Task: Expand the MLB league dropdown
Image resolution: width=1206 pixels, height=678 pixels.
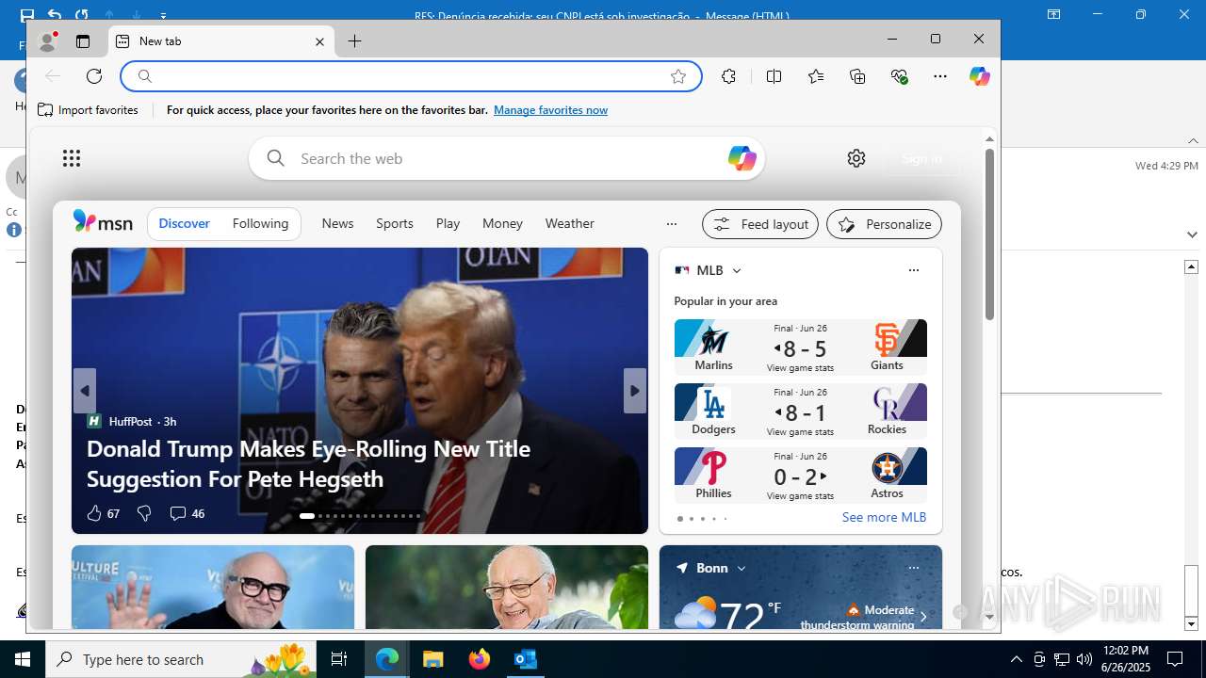Action: coord(737,270)
